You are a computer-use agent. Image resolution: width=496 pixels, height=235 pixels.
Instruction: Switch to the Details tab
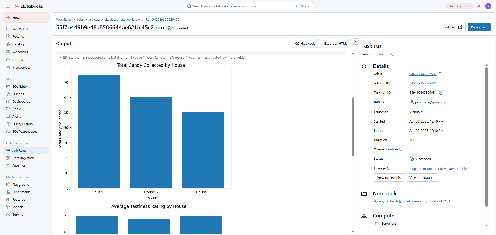pyautogui.click(x=367, y=54)
